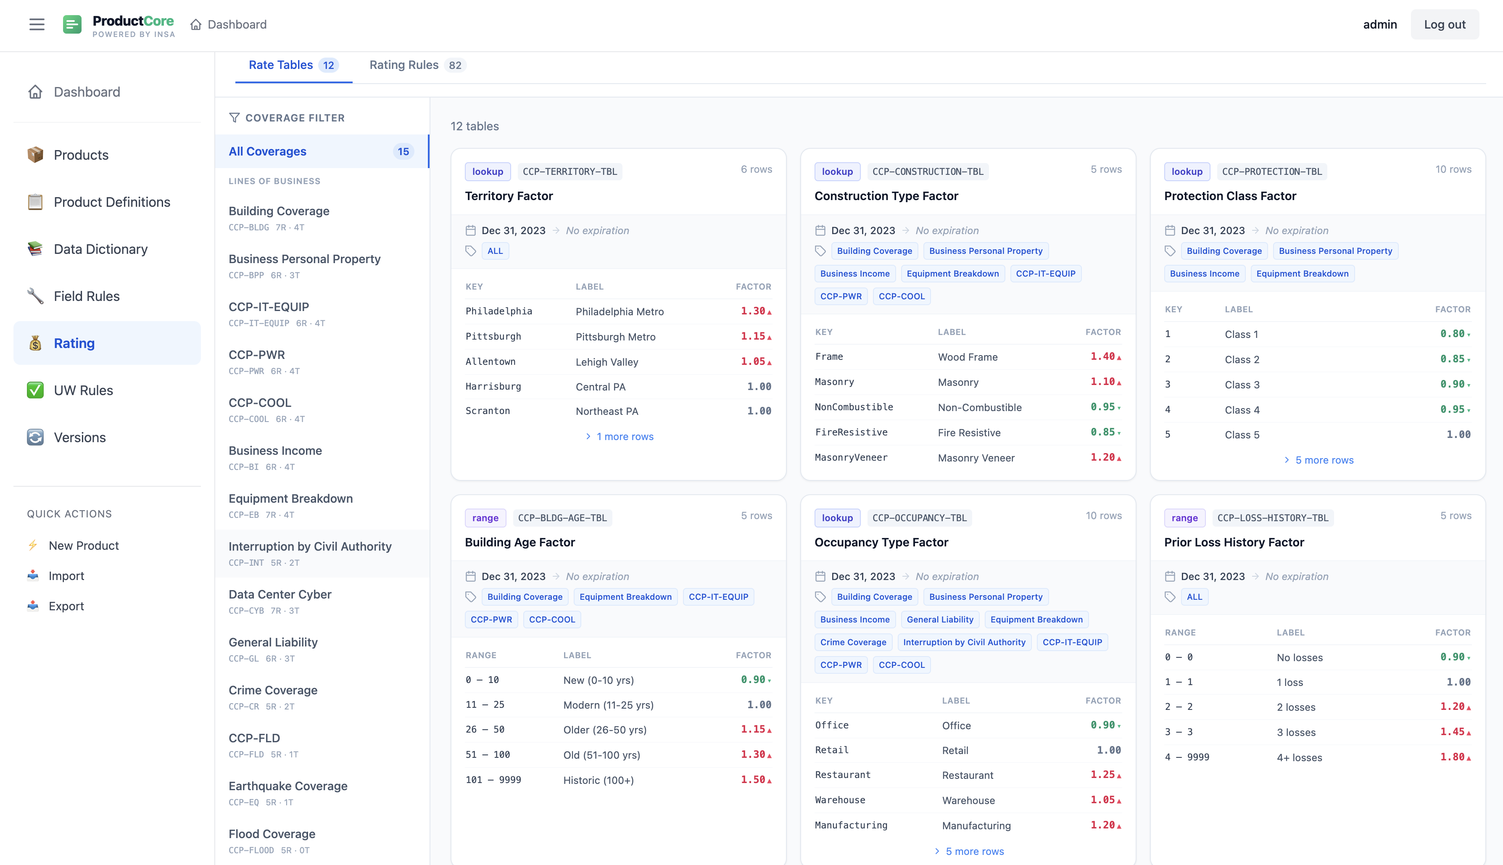Screen dimensions: 1503x865
Task: Click the Import tray icon
Action: [x=33, y=576]
